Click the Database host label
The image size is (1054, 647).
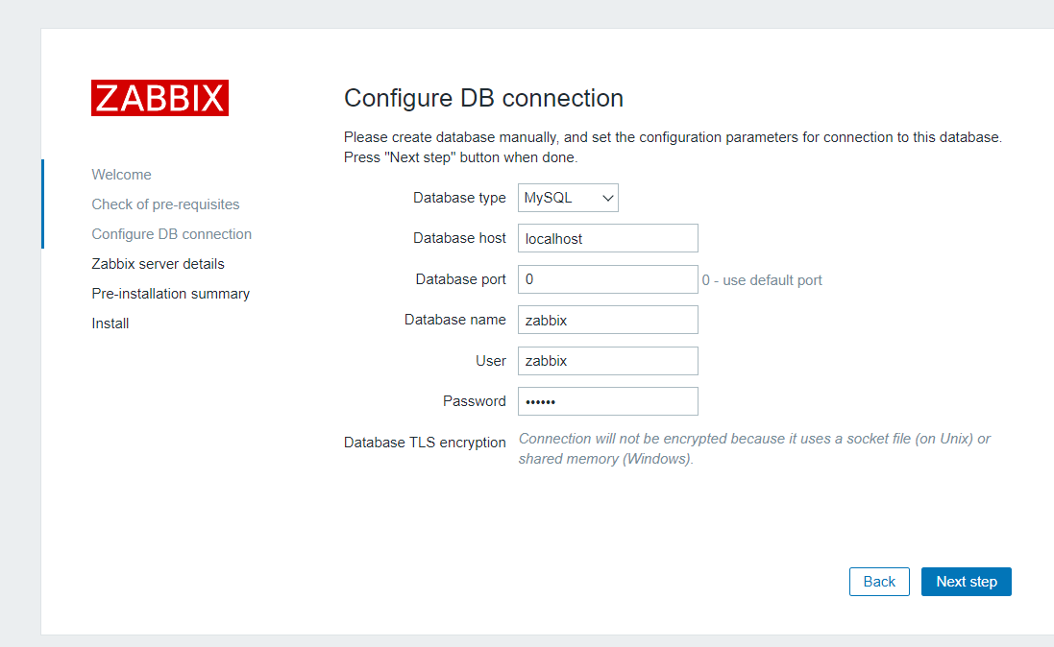point(459,238)
